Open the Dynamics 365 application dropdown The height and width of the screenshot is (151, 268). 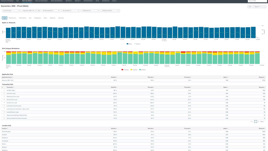(x=30, y=10)
